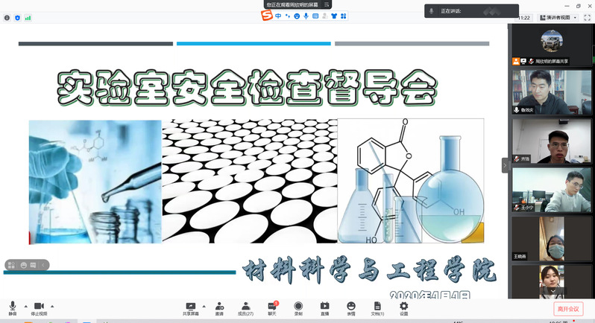Open the documents icon in toolbar
Viewport: 595px width, 323px height.
coord(377,307)
